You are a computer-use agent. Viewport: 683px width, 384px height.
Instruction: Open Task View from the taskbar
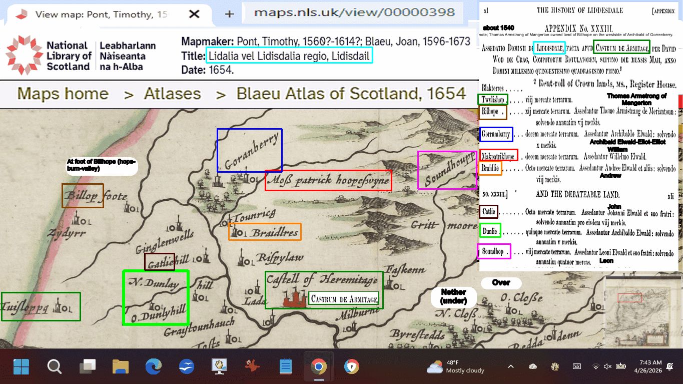(x=88, y=367)
